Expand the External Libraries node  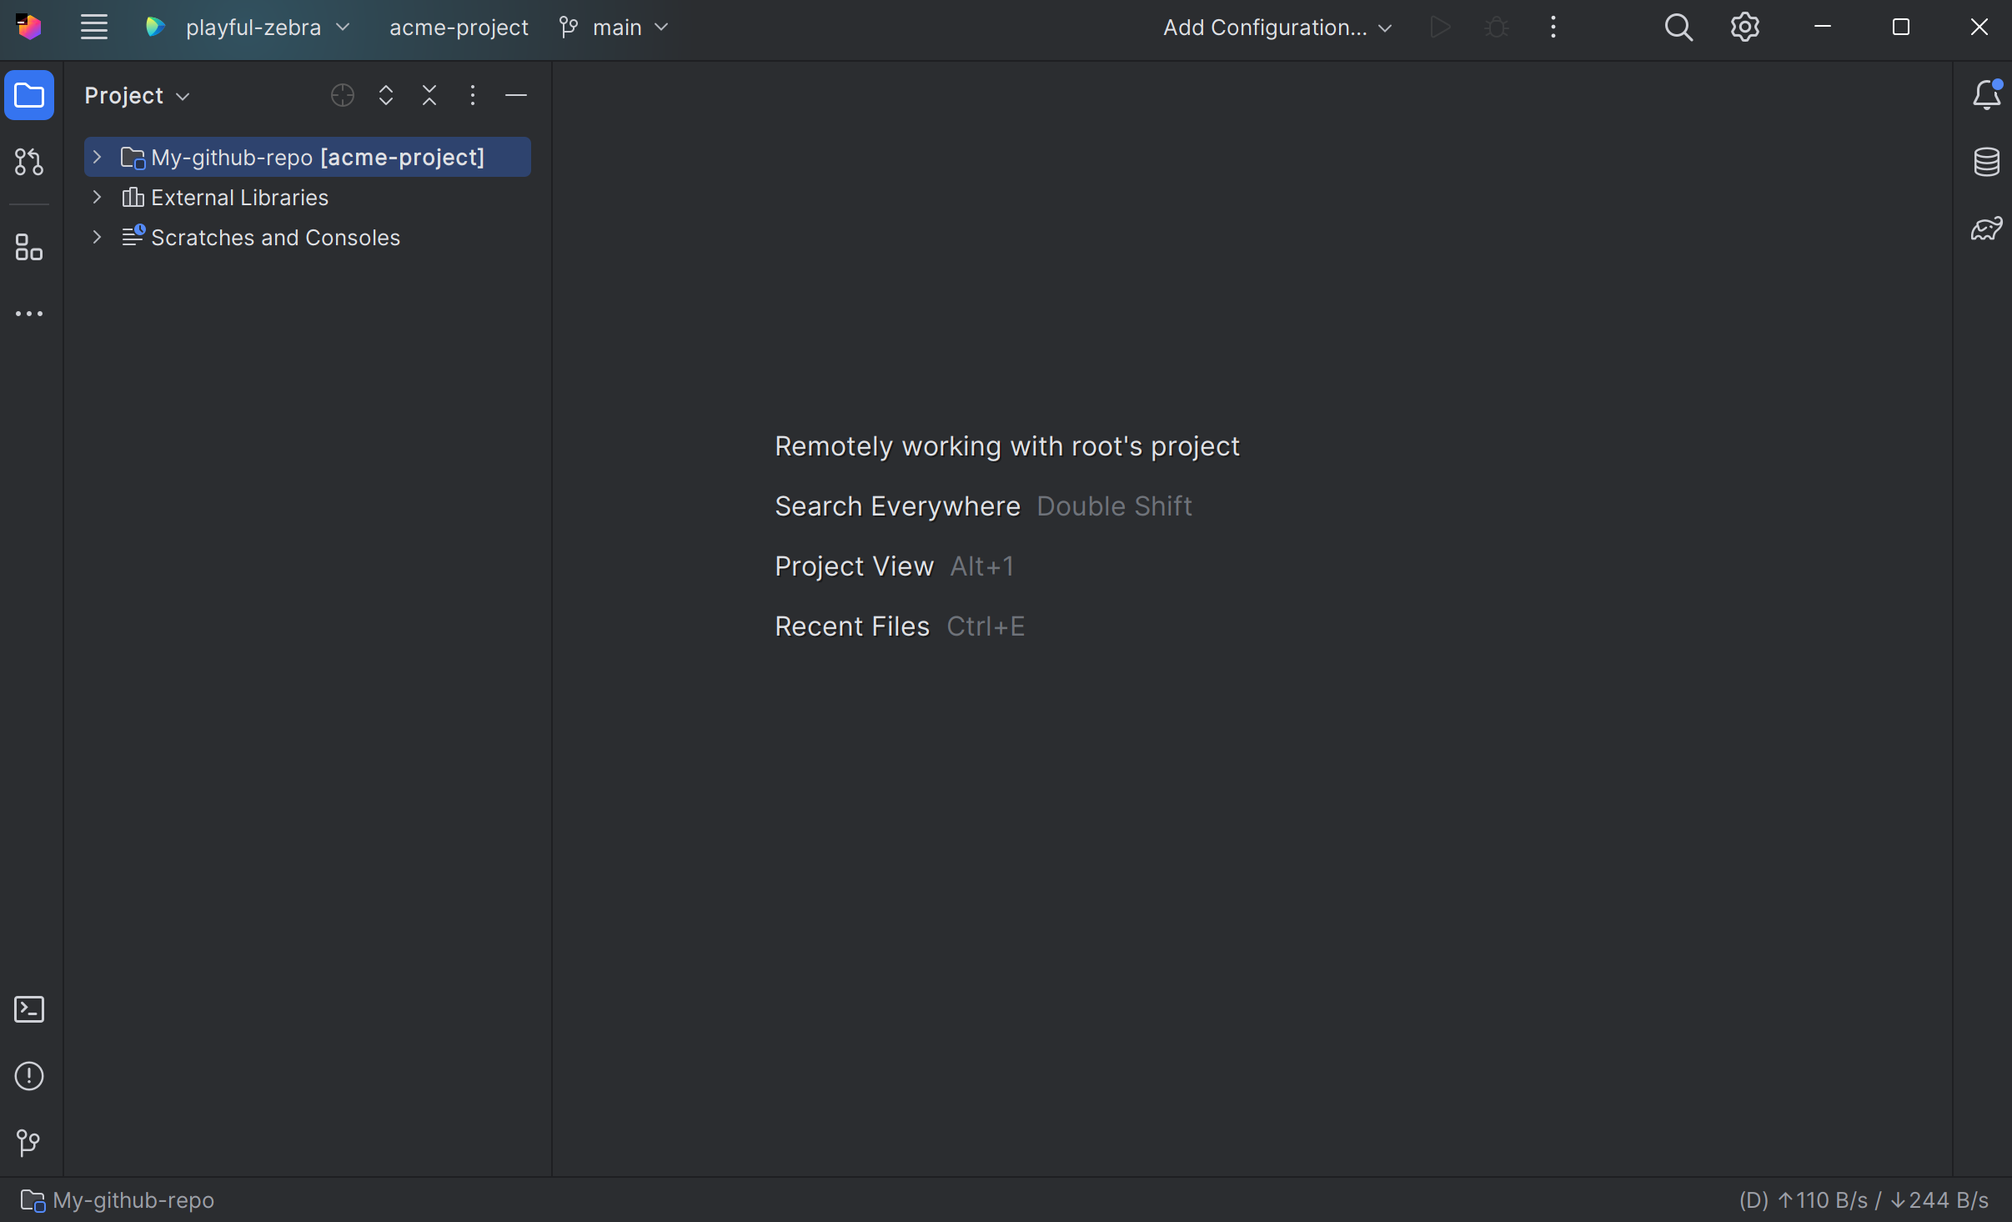pyautogui.click(x=97, y=197)
